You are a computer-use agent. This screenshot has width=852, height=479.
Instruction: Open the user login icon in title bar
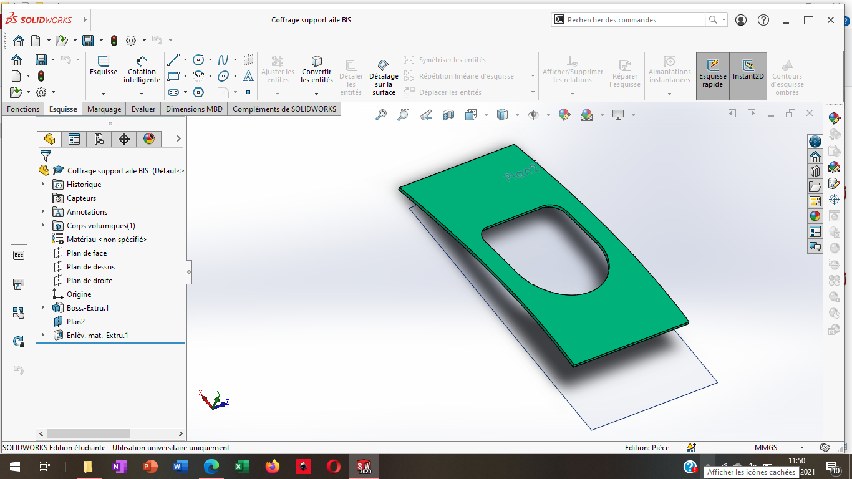coord(741,20)
